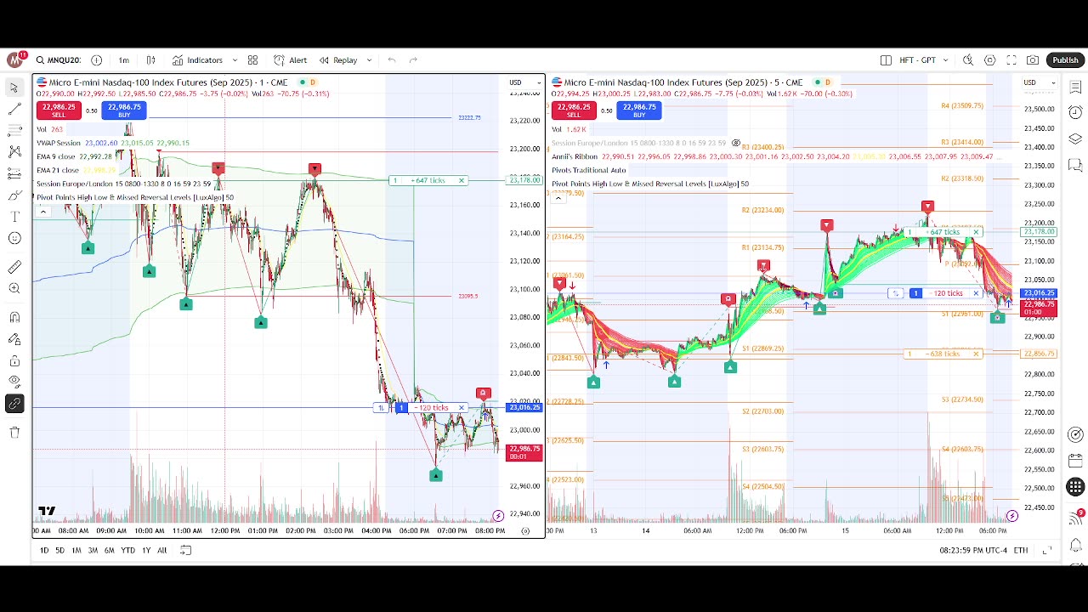
Task: Select the All time range
Action: click(161, 550)
